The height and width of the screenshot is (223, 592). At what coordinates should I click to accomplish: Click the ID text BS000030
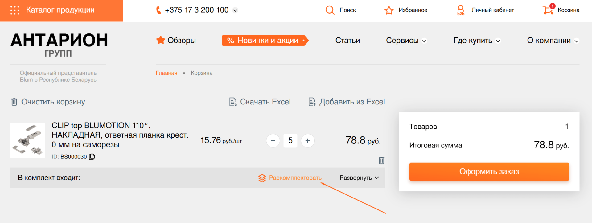73,157
